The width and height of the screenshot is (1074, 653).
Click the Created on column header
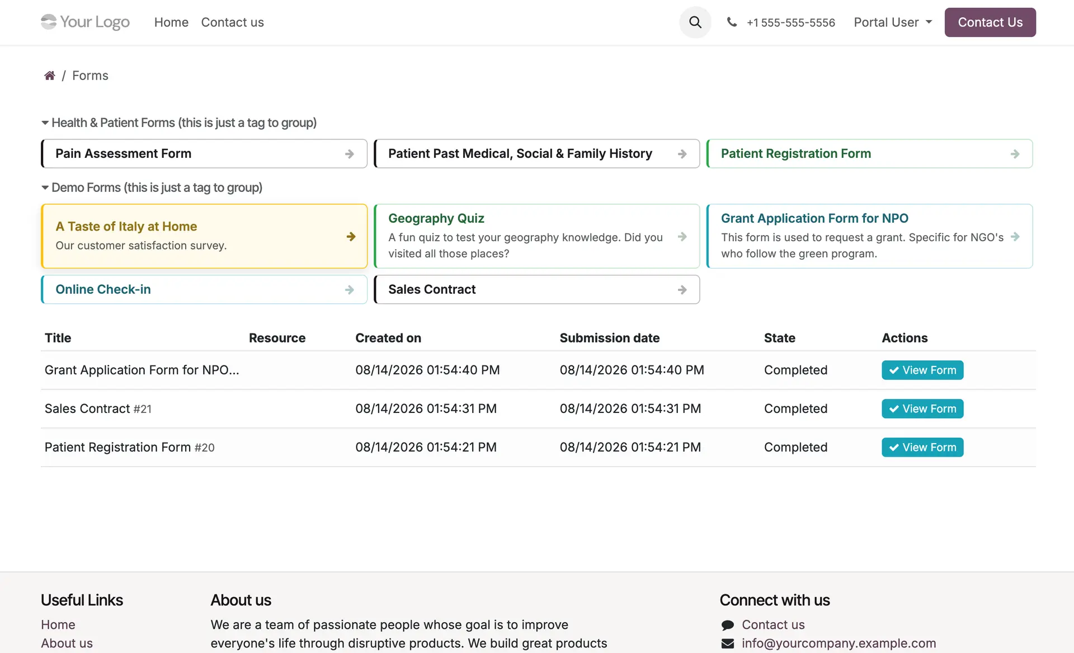point(388,338)
